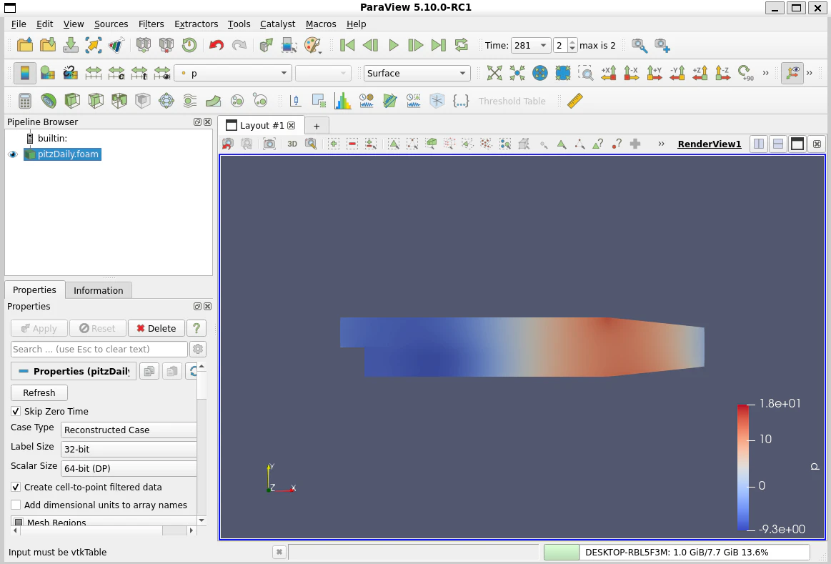Image resolution: width=831 pixels, height=564 pixels.
Task: Click the Refresh button
Action: point(39,392)
